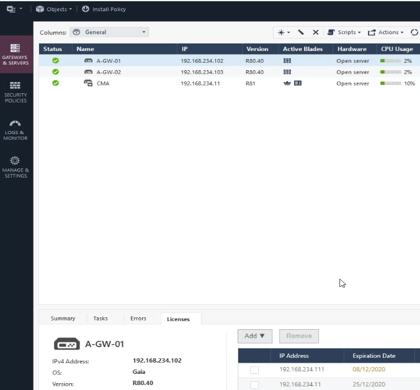Select the CMA server row
420x390 pixels.
pyautogui.click(x=103, y=83)
